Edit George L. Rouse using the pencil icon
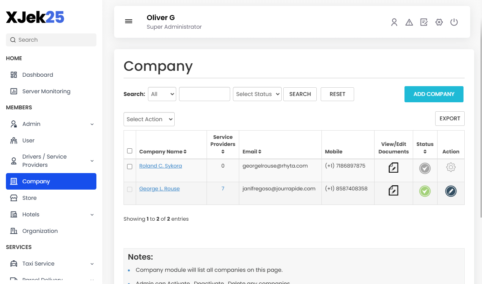The width and height of the screenshot is (482, 284). [x=451, y=192]
